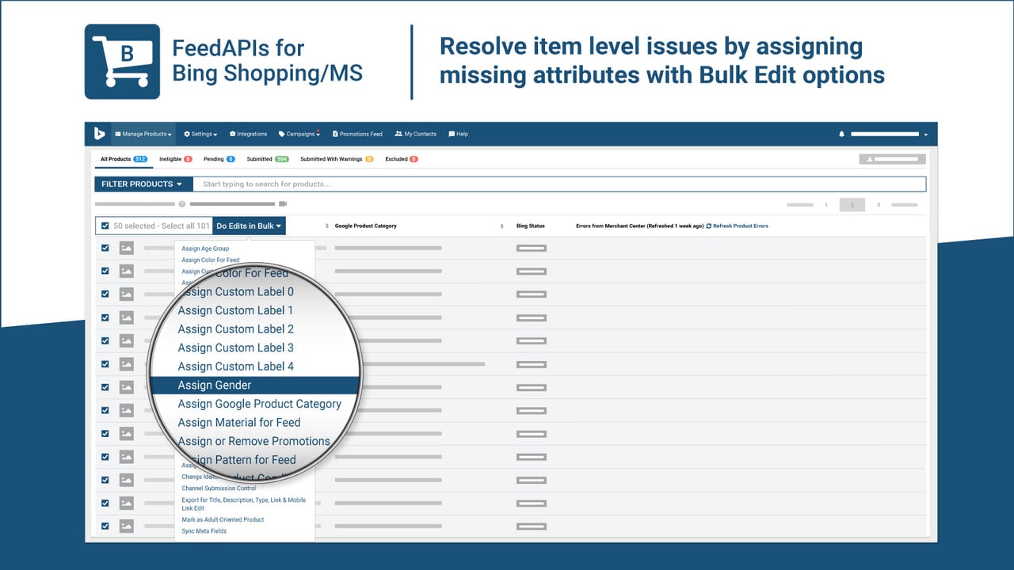Select Assign Custom Label 4

(x=236, y=367)
